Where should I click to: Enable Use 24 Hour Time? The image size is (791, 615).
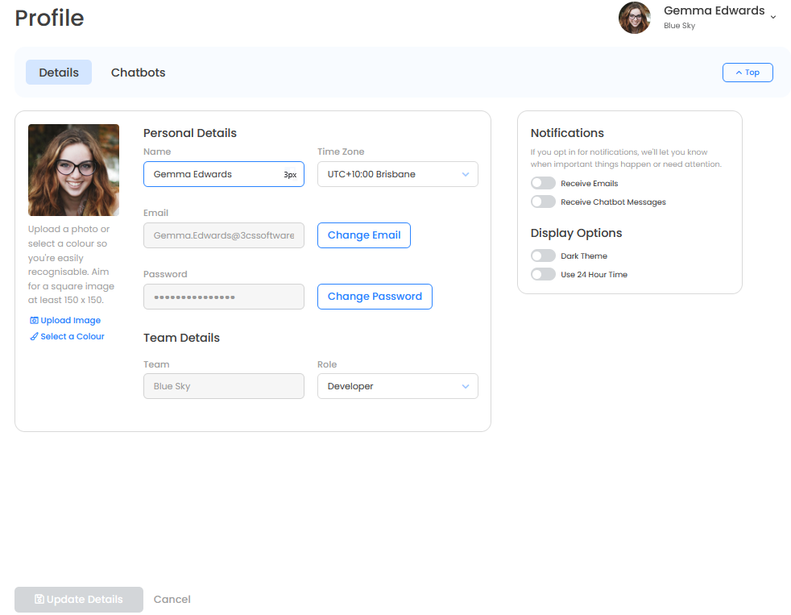point(543,275)
